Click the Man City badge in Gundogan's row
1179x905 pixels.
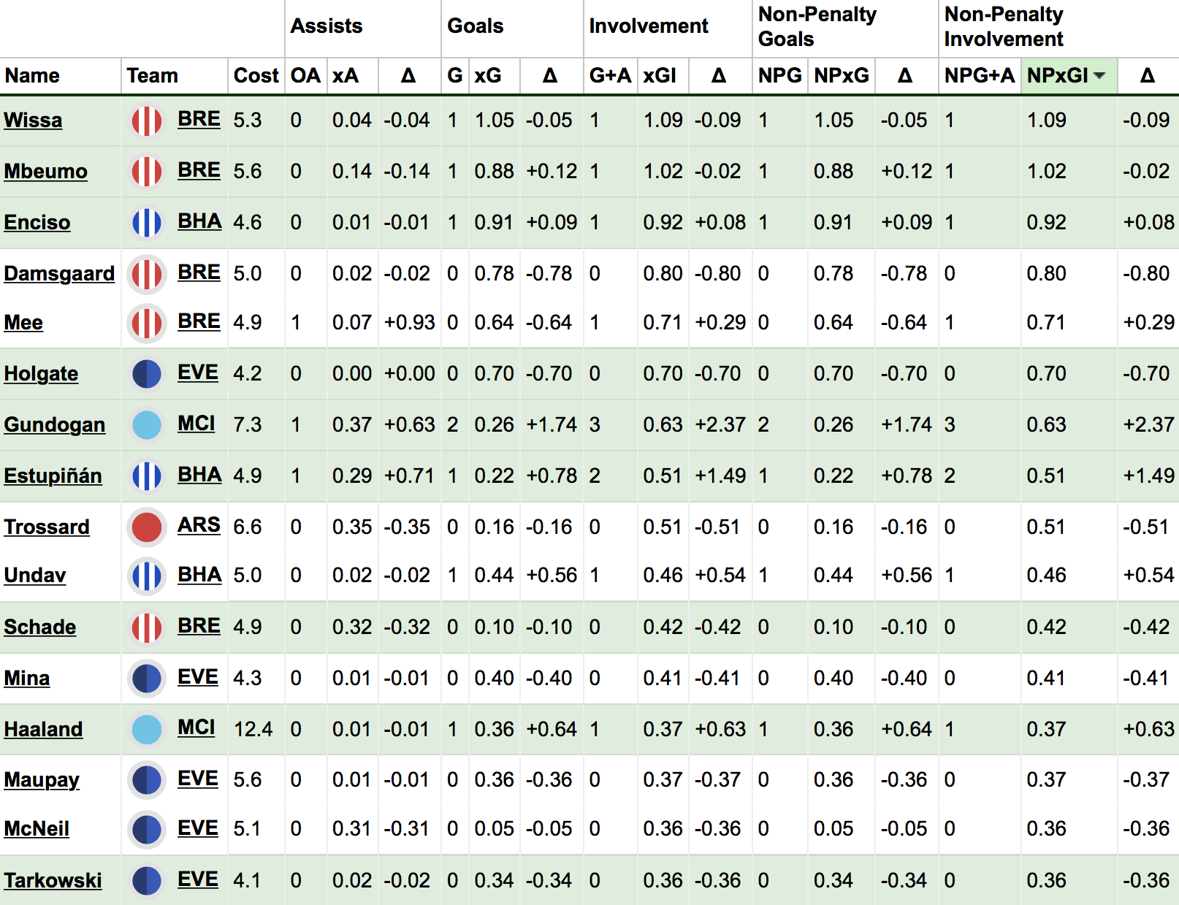[147, 425]
